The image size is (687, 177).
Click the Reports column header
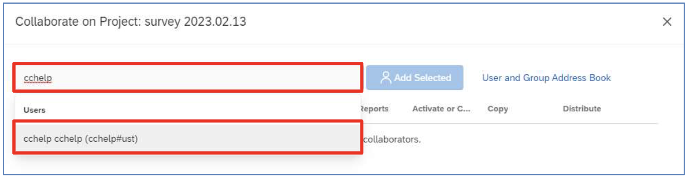pos(374,109)
